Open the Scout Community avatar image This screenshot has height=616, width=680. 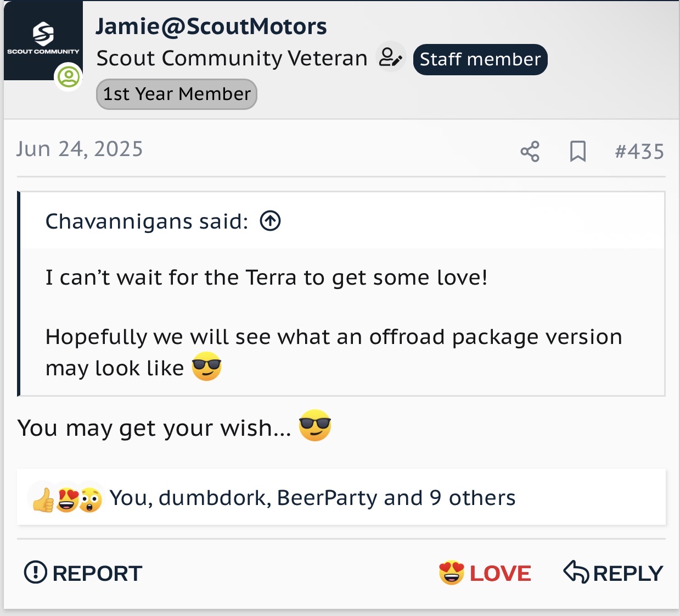point(43,40)
